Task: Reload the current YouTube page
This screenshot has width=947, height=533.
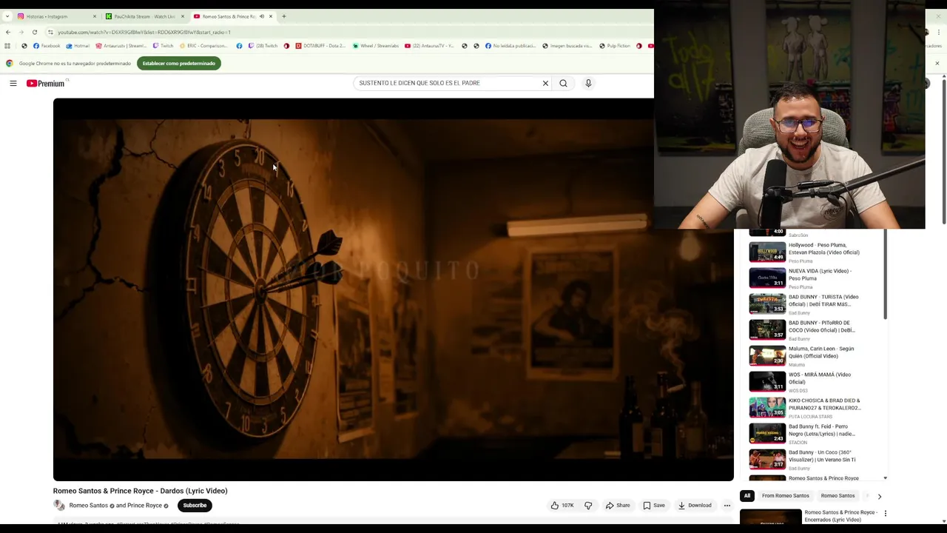Action: pyautogui.click(x=35, y=32)
